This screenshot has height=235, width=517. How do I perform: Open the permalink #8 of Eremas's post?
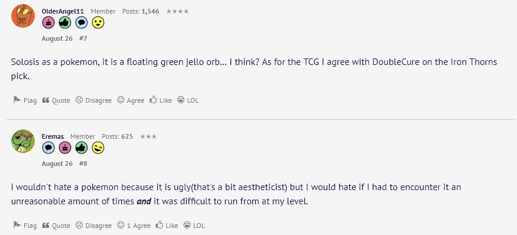click(x=83, y=164)
